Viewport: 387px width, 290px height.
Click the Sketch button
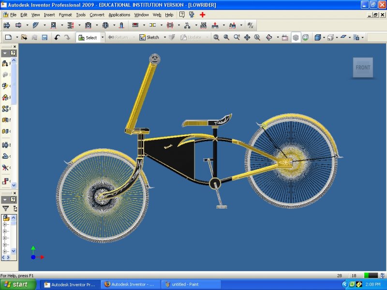(x=149, y=37)
